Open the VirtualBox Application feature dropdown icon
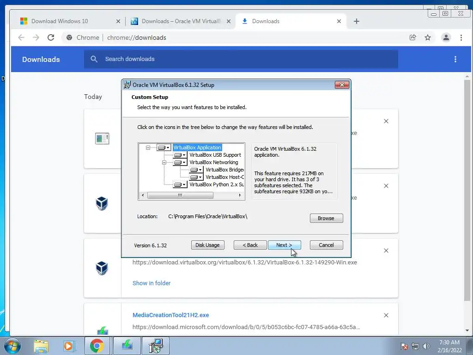This screenshot has width=473, height=355. pos(164,147)
